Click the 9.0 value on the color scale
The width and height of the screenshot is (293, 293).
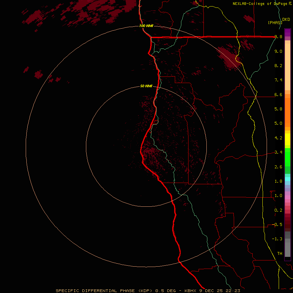(278, 51)
